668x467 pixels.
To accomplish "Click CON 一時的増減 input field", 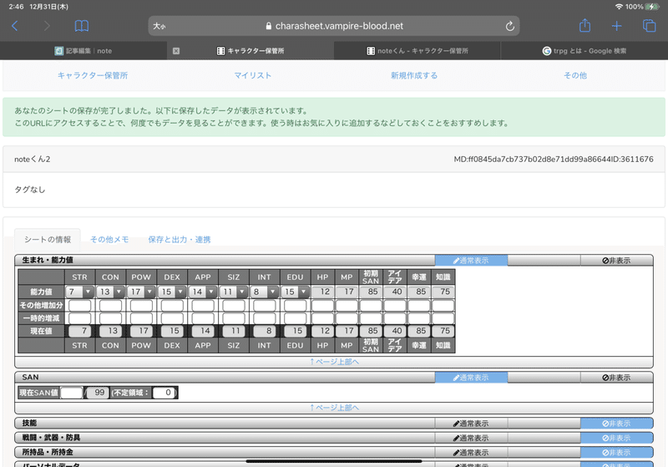I will pyautogui.click(x=110, y=318).
